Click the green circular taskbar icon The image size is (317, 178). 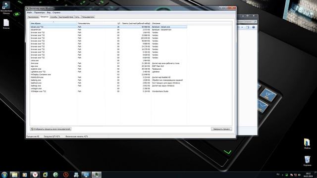pos(55,175)
